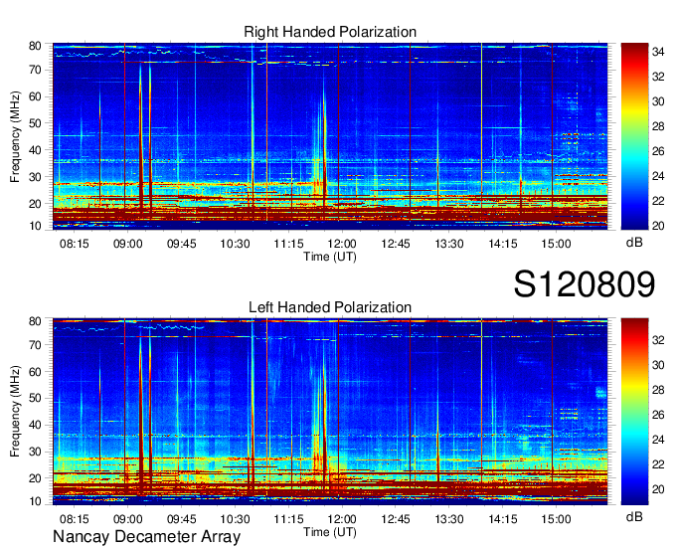The width and height of the screenshot is (676, 549).
Task: Click the "dB" label under the upper color bar
Action: click(x=634, y=243)
